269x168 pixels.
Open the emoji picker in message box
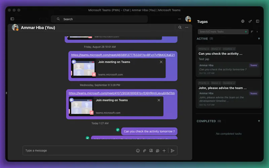(138, 151)
